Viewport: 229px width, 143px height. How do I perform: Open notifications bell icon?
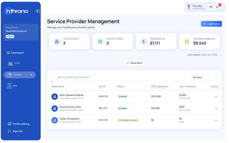pos(217,7)
